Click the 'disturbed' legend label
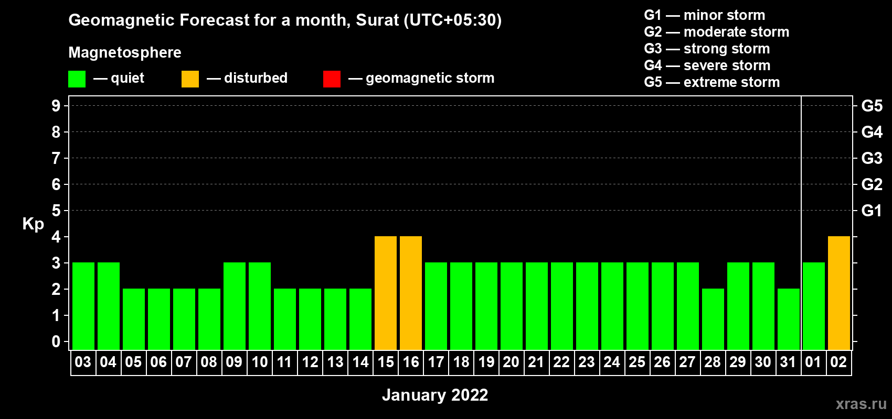 [x=256, y=78]
